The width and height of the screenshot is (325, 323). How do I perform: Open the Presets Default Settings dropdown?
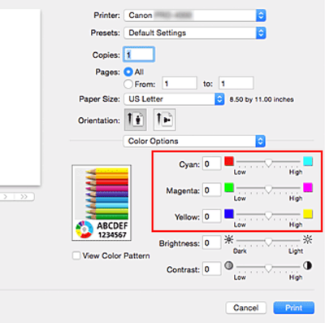point(195,33)
